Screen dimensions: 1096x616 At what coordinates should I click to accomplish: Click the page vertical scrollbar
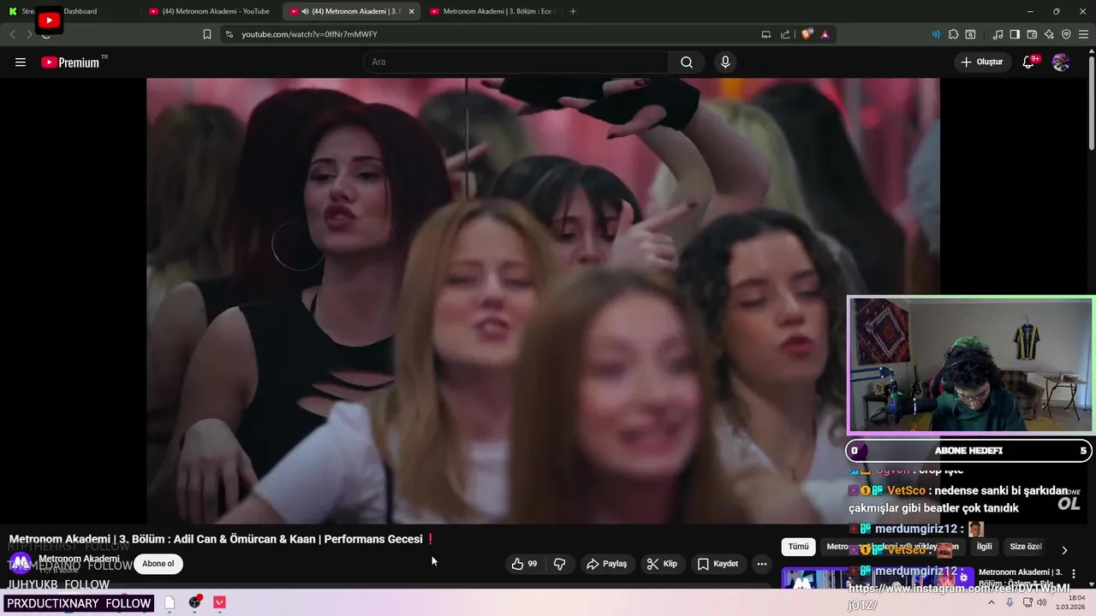tap(1091, 103)
